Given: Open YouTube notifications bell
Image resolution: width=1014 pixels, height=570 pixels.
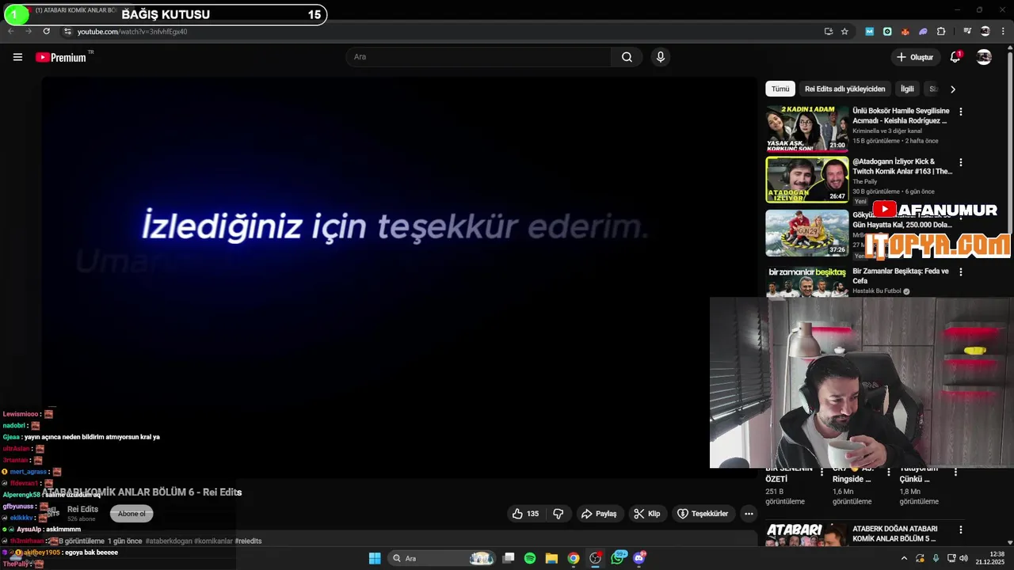Looking at the screenshot, I should pyautogui.click(x=955, y=57).
